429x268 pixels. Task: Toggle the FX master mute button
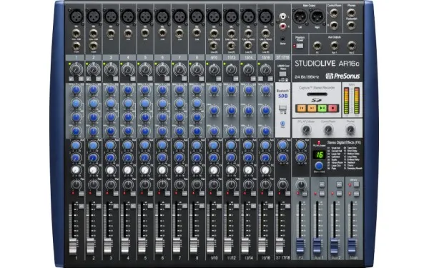(x=305, y=194)
